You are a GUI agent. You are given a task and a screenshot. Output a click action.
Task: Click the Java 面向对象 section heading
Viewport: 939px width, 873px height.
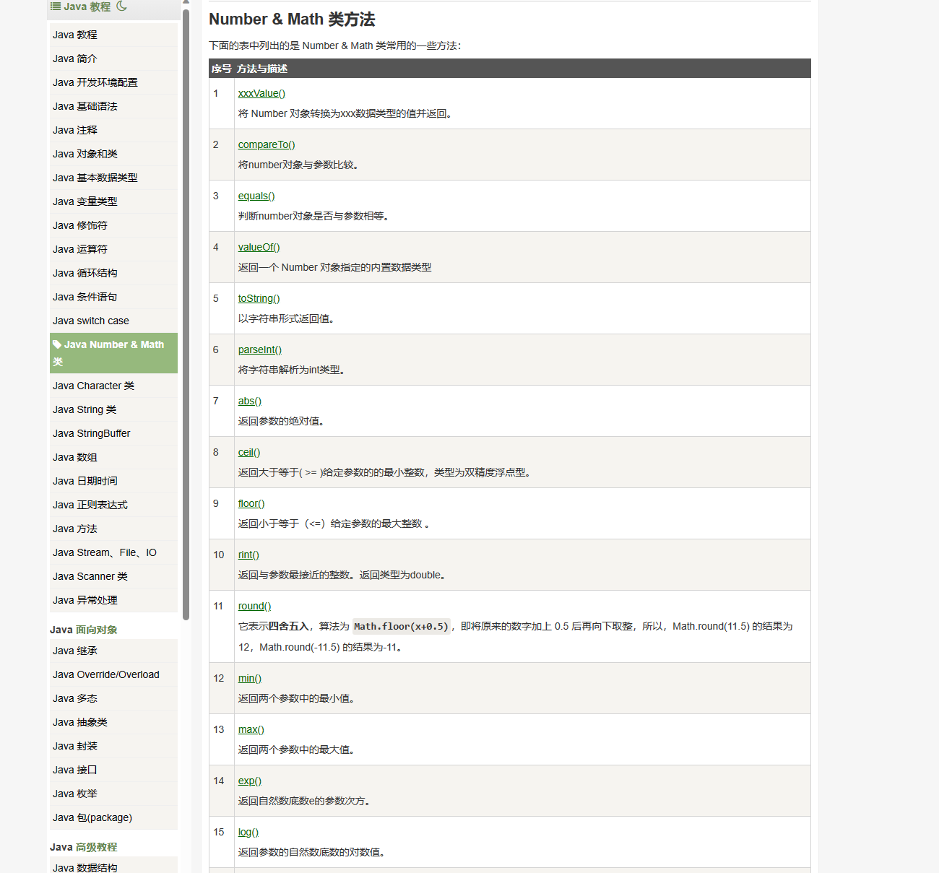pyautogui.click(x=84, y=630)
